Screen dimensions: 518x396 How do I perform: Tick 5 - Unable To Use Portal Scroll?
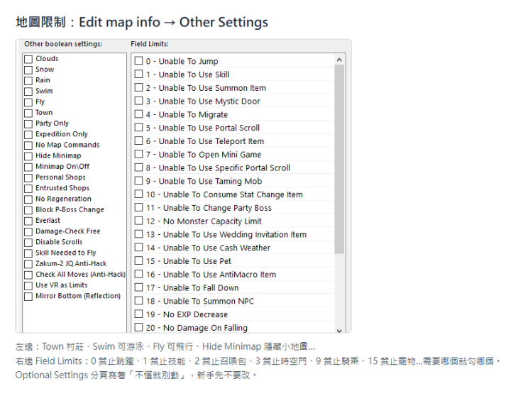coord(139,128)
